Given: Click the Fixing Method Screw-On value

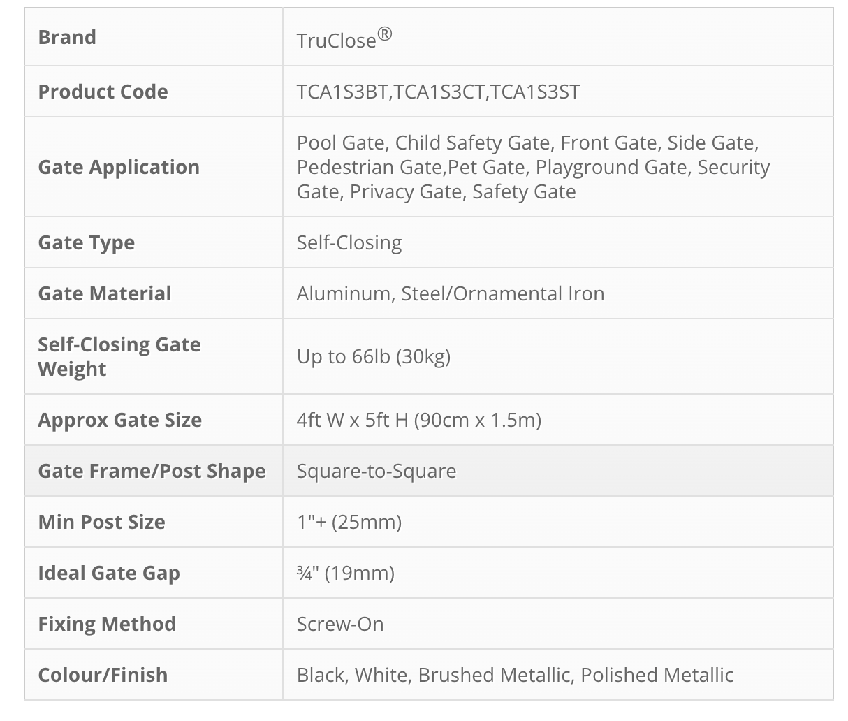Looking at the screenshot, I should (340, 624).
